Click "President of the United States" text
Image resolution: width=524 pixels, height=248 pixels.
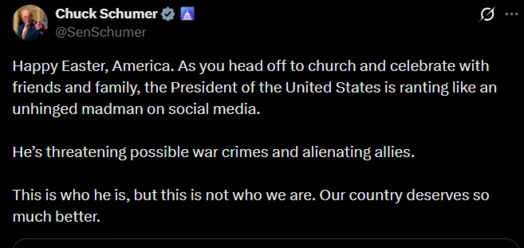[x=276, y=88]
